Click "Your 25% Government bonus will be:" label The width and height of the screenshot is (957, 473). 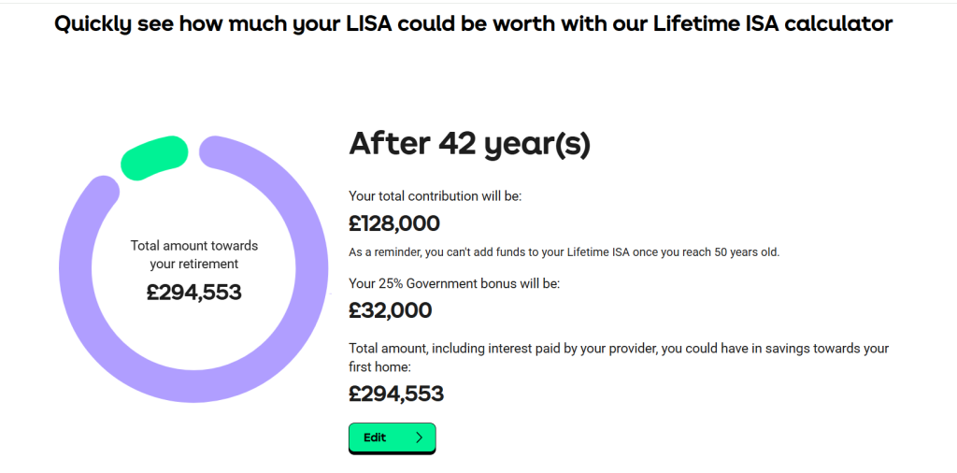point(454,284)
